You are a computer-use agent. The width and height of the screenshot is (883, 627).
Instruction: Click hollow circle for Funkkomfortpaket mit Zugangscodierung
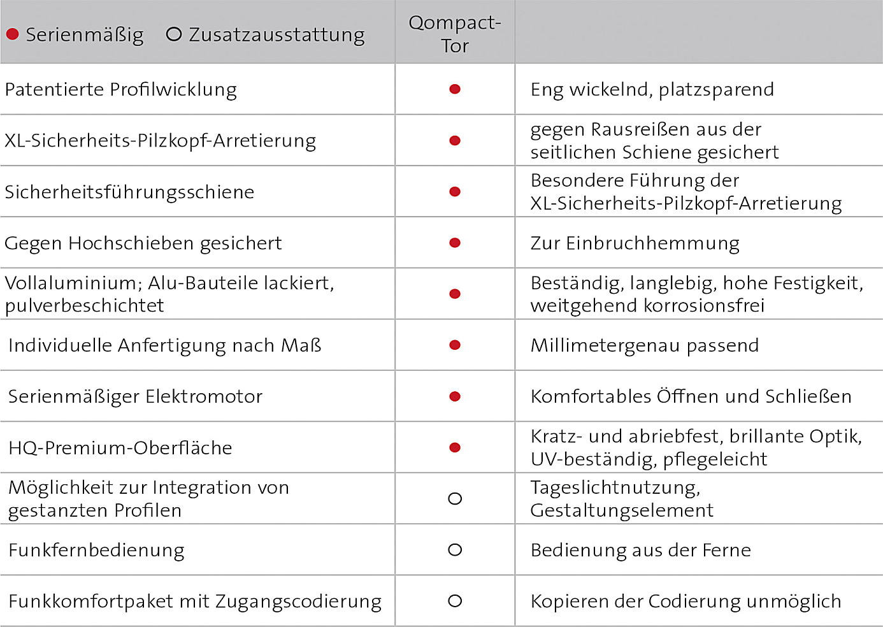tap(455, 600)
